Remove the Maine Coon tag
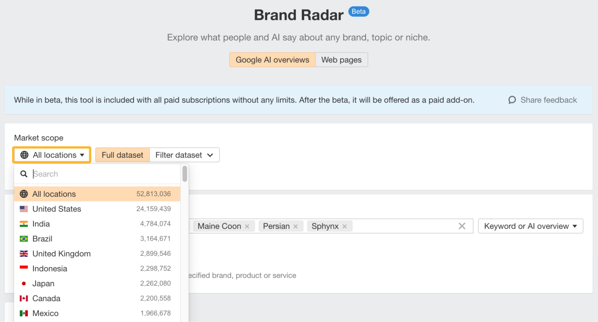598x322 pixels. pos(247,226)
